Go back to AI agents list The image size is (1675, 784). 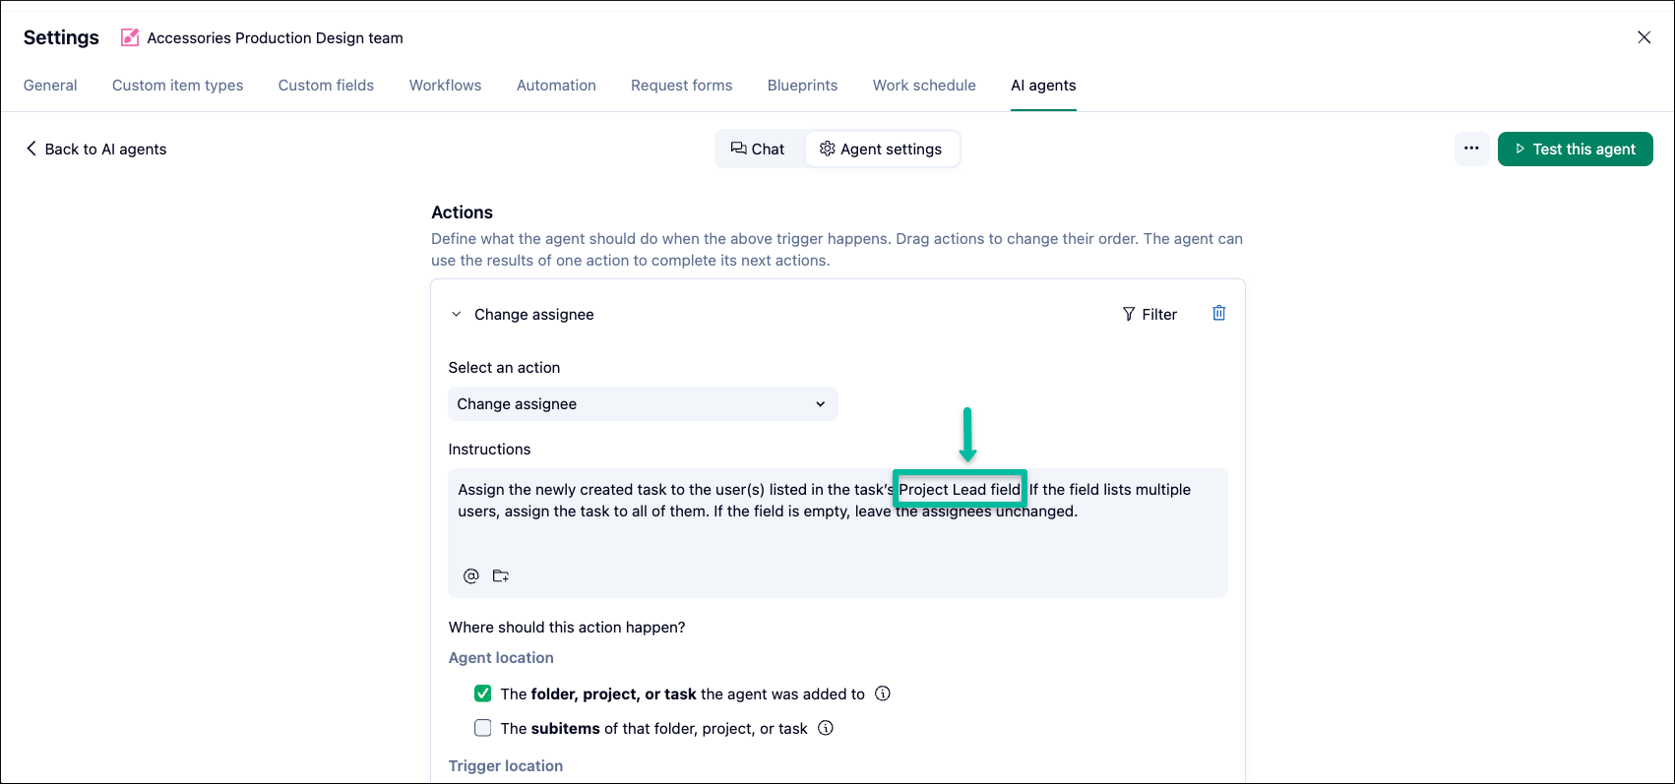96,149
